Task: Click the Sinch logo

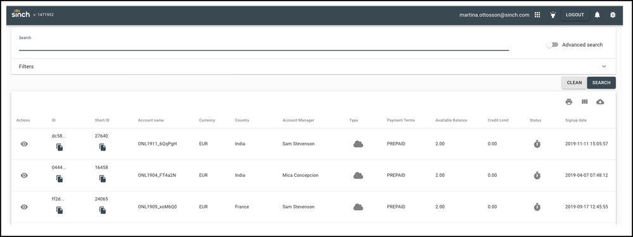Action: click(20, 14)
